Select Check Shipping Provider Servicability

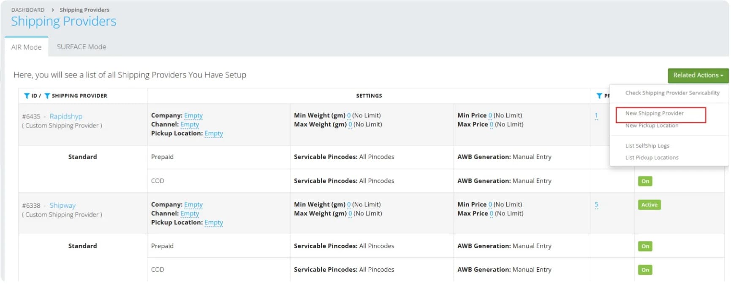point(672,93)
